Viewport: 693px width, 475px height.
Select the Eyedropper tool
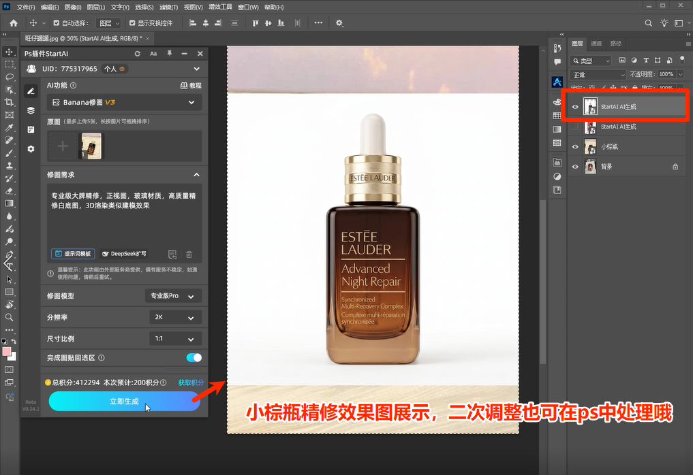(x=9, y=127)
